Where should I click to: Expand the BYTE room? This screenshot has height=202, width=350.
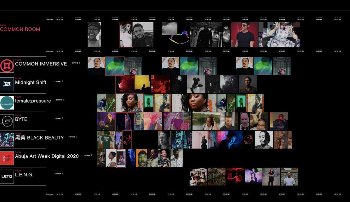point(59,118)
